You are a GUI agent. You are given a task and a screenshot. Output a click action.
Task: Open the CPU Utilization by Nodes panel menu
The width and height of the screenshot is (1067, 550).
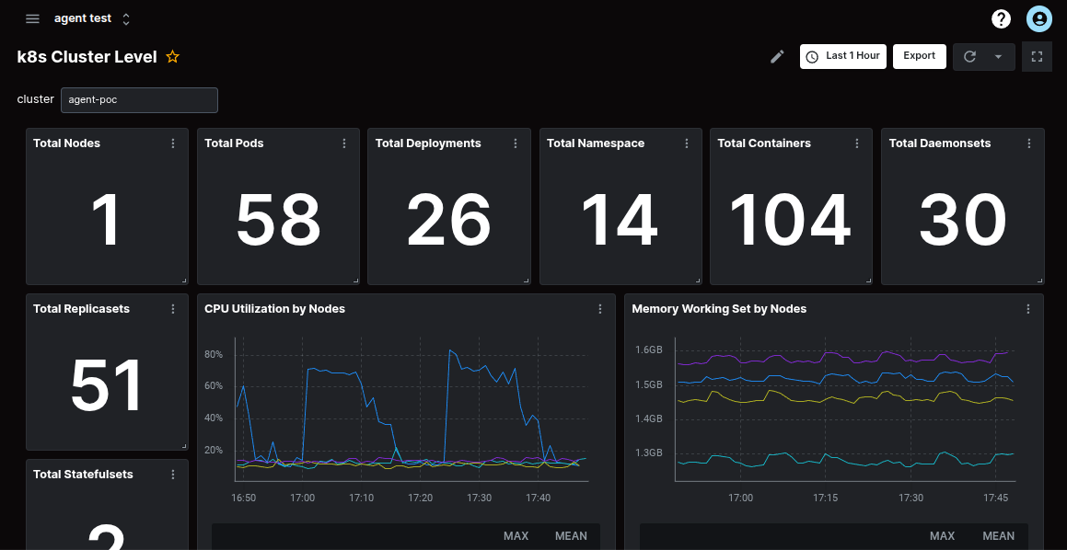[x=600, y=309]
